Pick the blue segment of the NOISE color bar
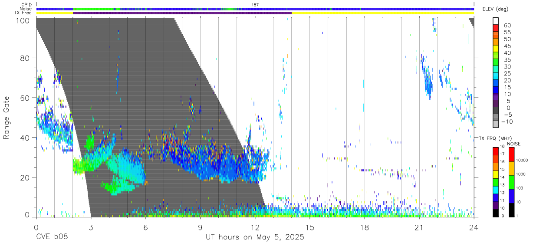 click(x=512, y=195)
